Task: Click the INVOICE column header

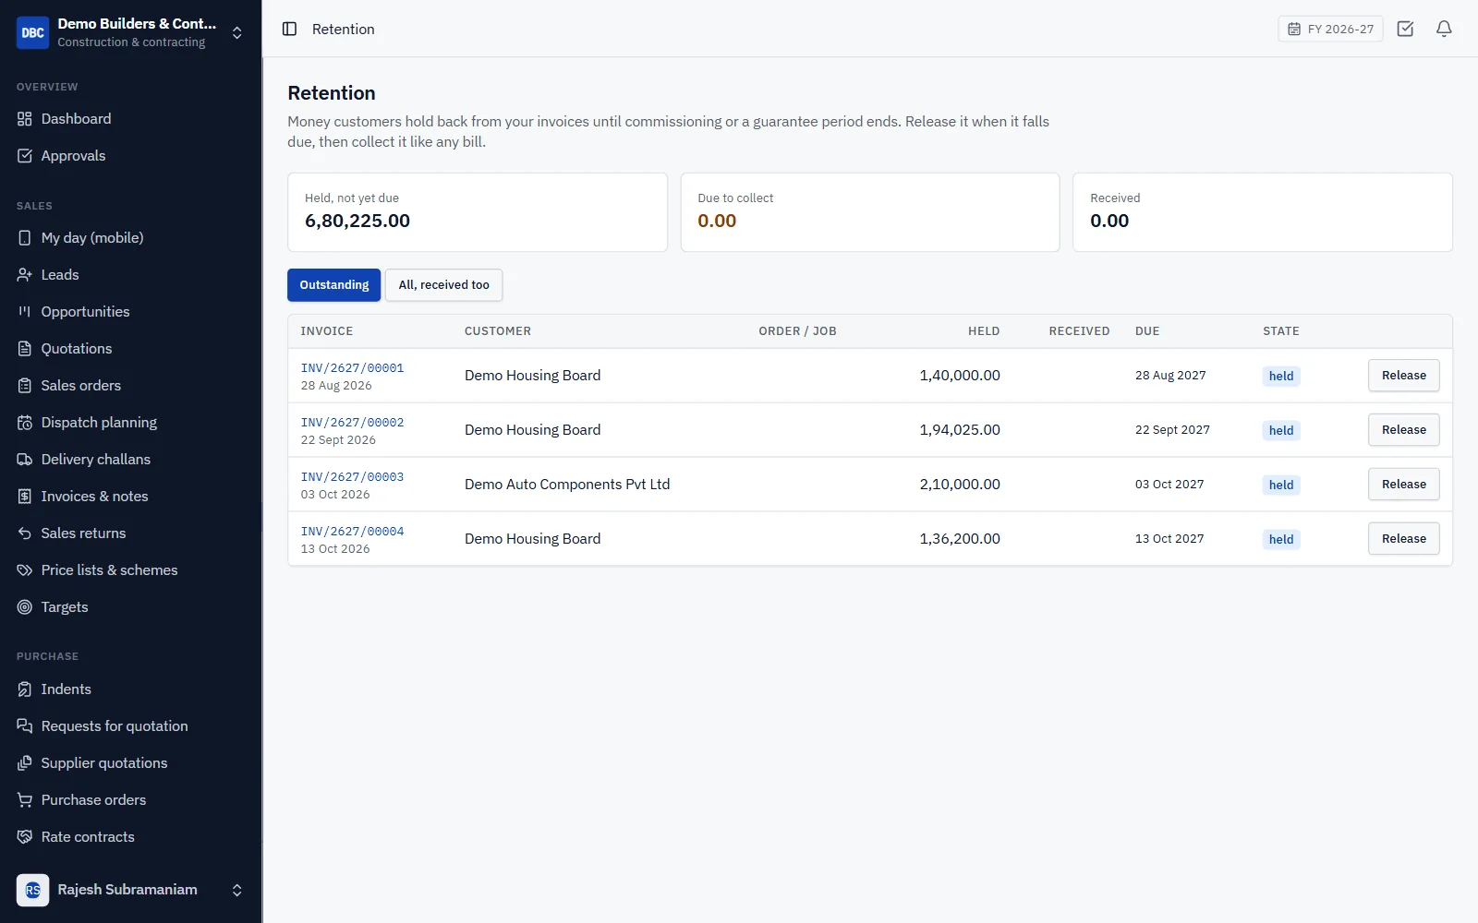Action: [x=327, y=331]
